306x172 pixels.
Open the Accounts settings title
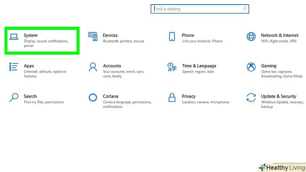[112, 66]
